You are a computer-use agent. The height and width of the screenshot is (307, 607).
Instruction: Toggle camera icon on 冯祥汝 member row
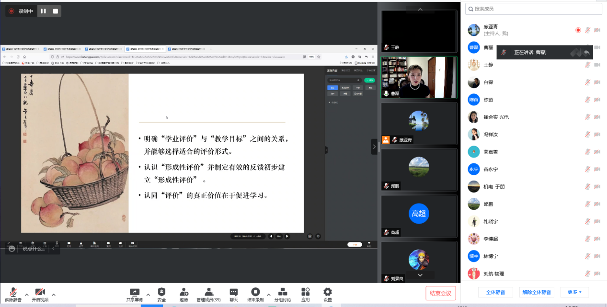point(597,135)
